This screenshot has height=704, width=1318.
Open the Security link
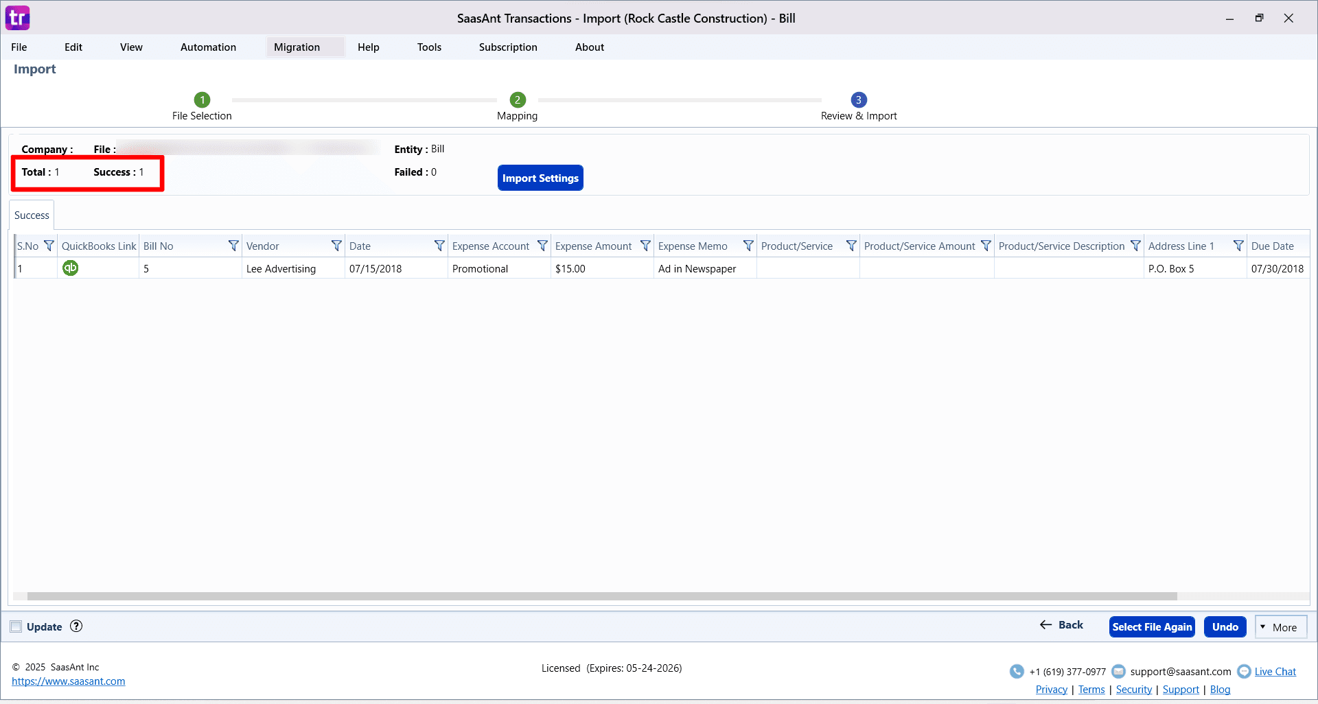click(1134, 690)
